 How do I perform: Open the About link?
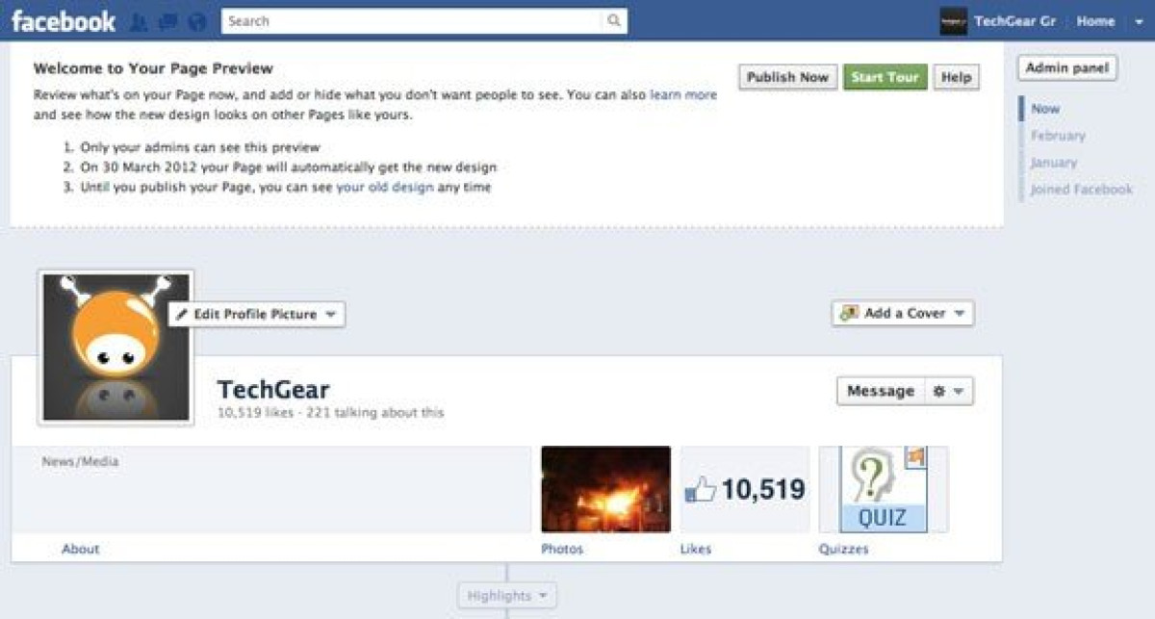point(81,549)
